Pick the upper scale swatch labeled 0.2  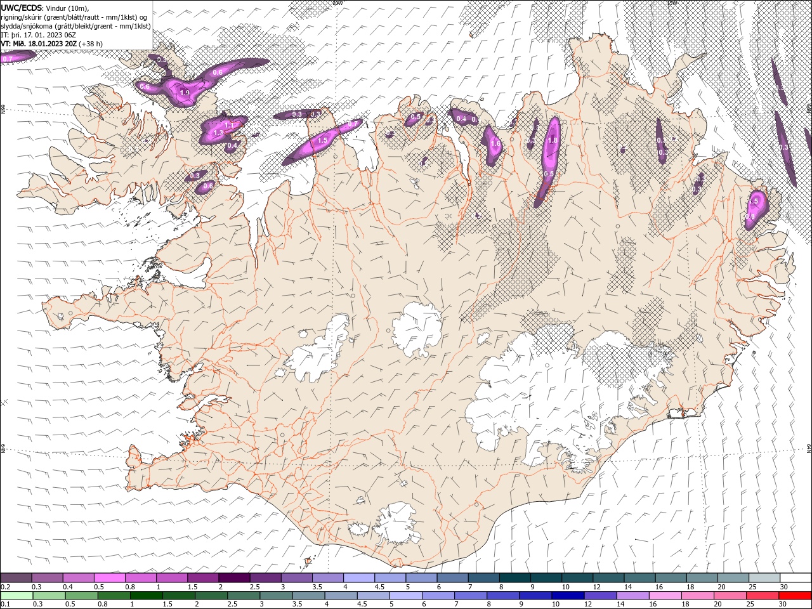pyautogui.click(x=16, y=578)
